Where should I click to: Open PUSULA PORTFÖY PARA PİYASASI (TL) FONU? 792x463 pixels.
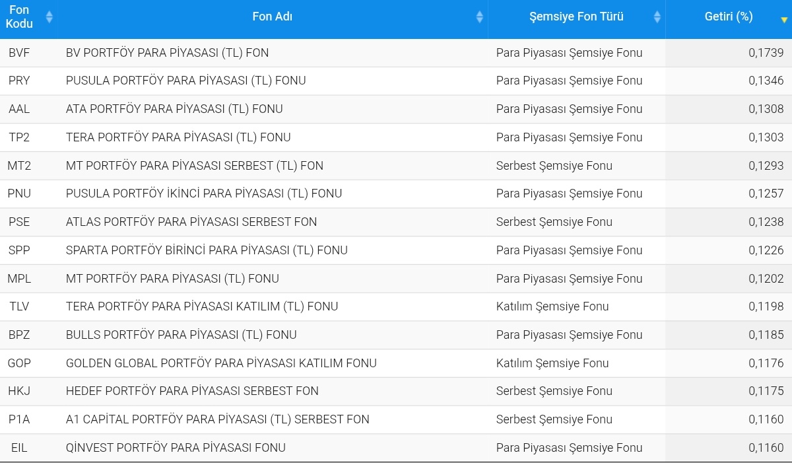[x=186, y=81]
